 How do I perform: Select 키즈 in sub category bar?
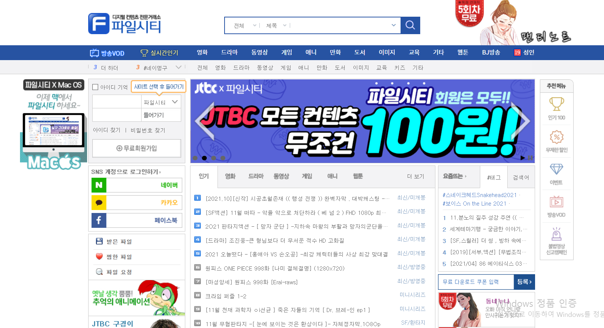pos(399,68)
